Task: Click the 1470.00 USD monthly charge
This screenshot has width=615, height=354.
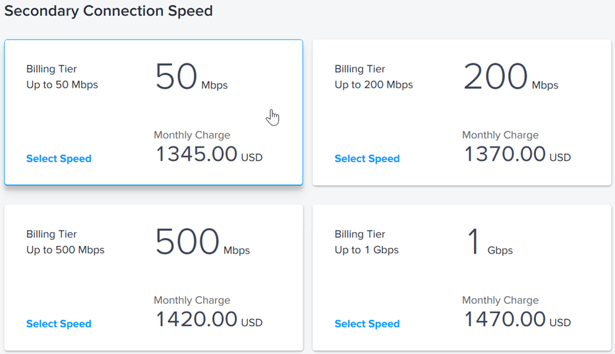Action: 517,319
